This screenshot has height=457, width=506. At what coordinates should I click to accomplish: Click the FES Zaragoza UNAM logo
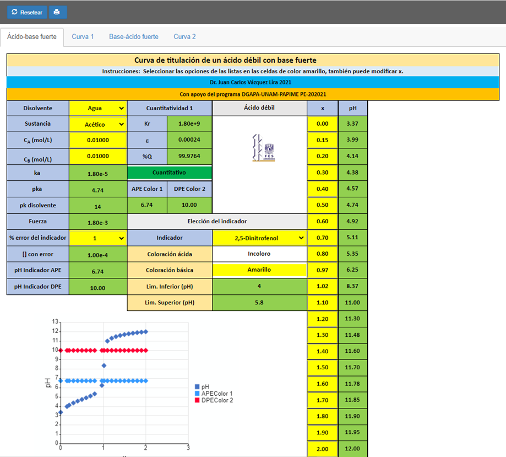tap(263, 148)
